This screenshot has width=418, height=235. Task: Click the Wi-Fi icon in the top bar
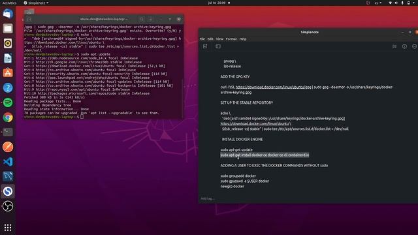[391, 3]
